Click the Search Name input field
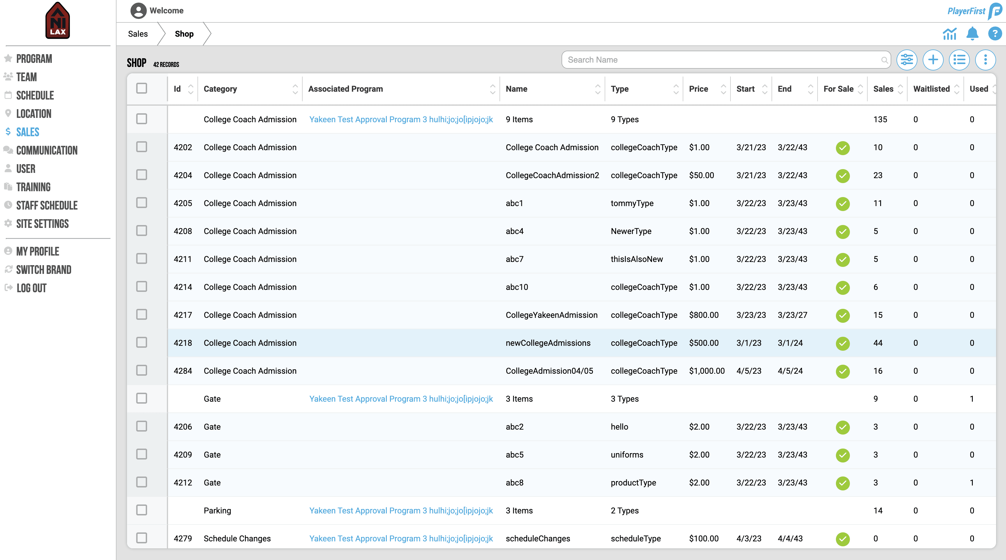 (723, 60)
